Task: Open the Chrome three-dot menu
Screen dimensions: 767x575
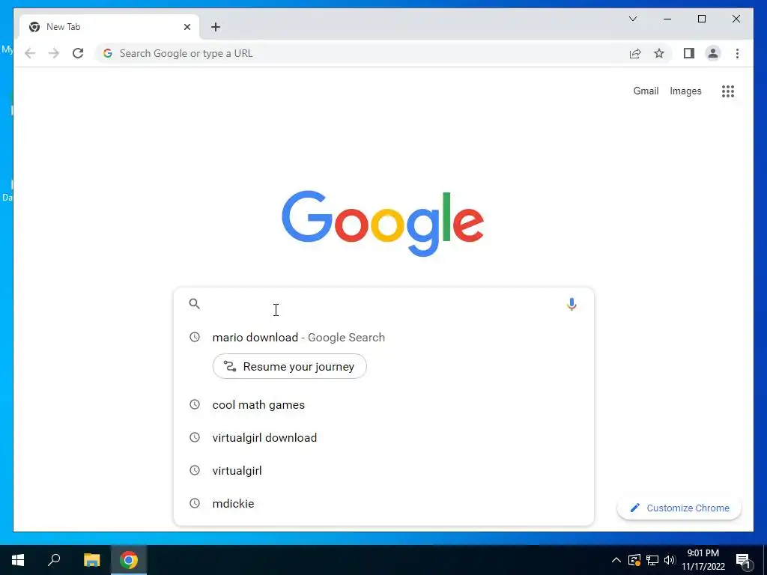Action: coord(737,53)
